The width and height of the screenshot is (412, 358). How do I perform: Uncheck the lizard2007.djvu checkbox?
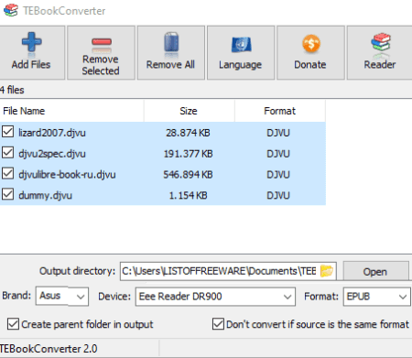[7, 132]
